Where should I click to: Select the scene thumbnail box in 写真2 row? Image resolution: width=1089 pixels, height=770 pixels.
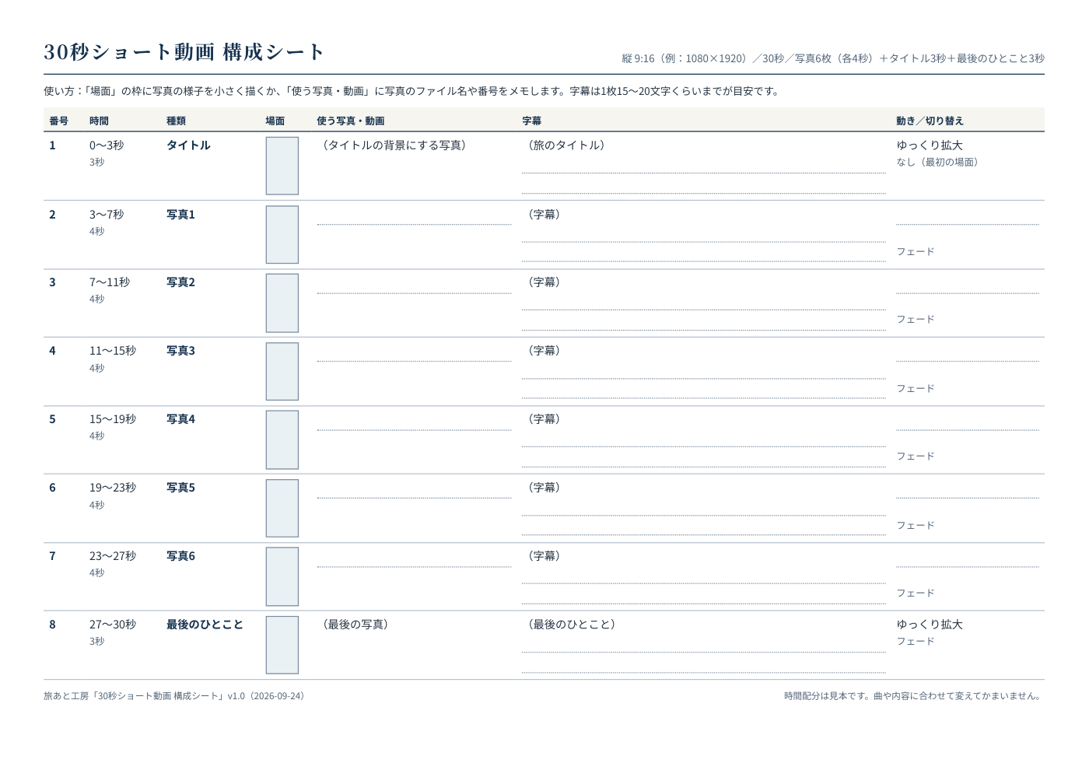tap(282, 303)
